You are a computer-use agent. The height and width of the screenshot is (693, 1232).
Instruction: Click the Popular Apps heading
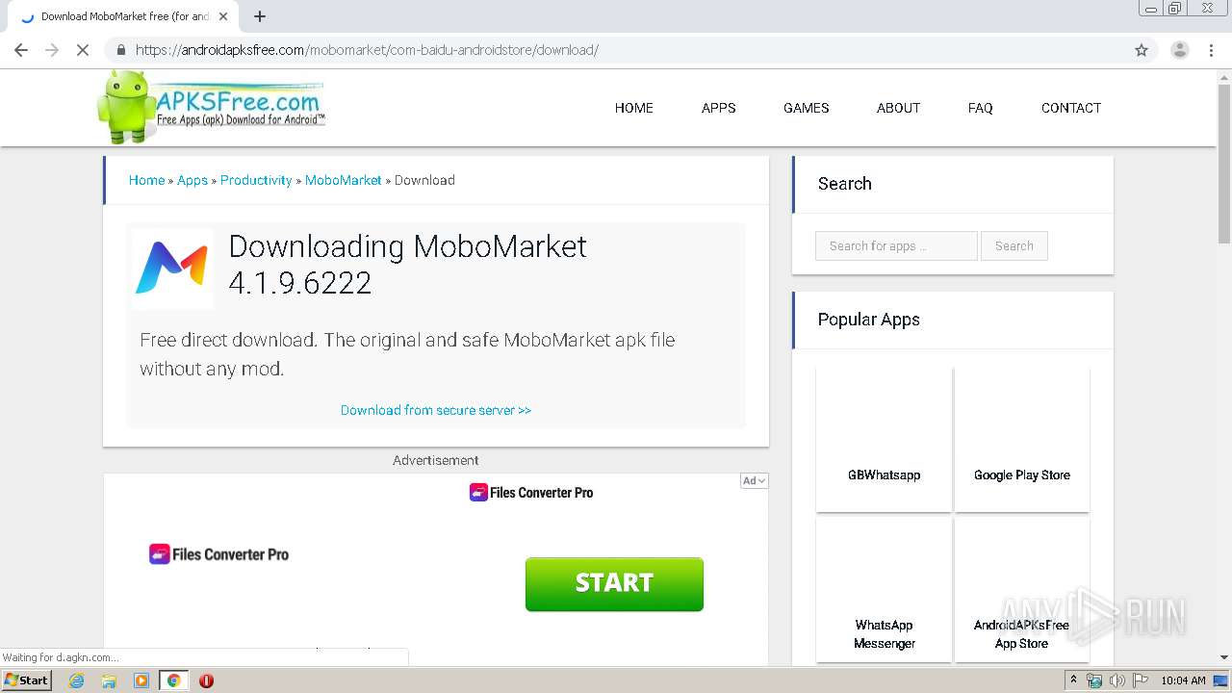coord(869,320)
